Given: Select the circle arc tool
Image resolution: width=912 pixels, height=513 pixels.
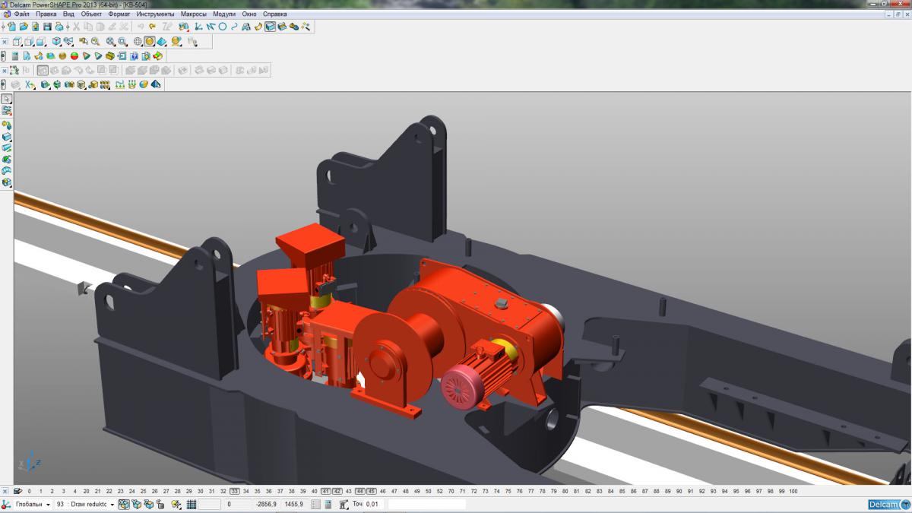Looking at the screenshot, I should coord(223,27).
